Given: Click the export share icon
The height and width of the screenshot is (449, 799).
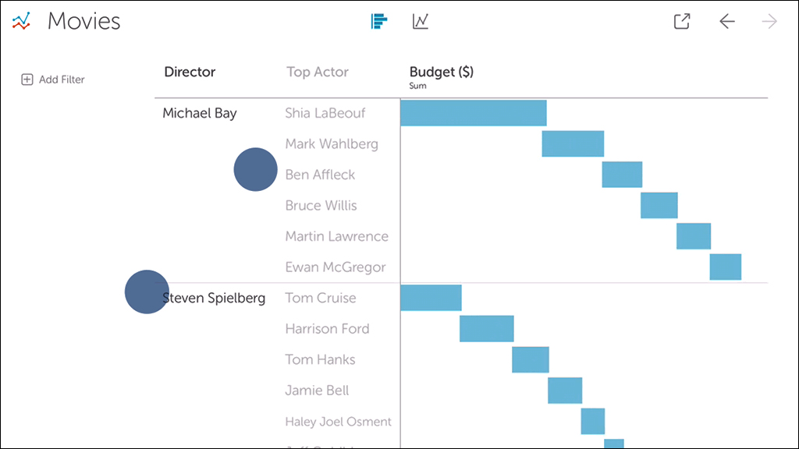Looking at the screenshot, I should coord(682,21).
